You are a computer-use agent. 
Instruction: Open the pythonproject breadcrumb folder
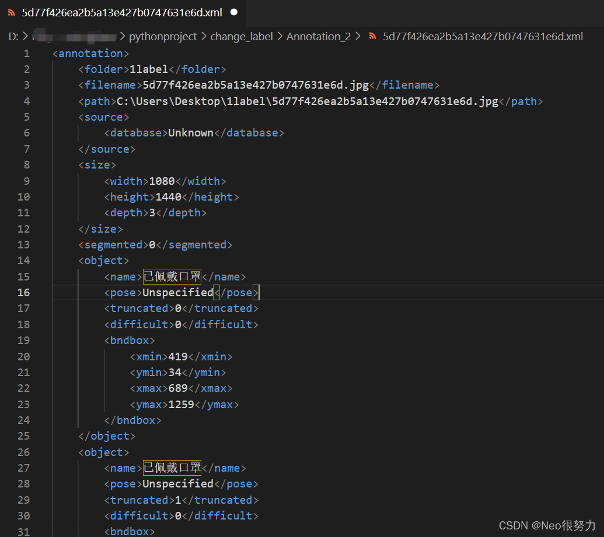click(163, 37)
